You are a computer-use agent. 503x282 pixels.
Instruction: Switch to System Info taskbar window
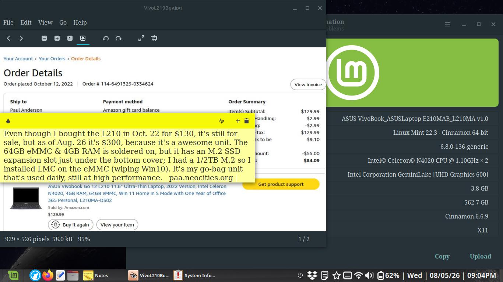(x=194, y=275)
